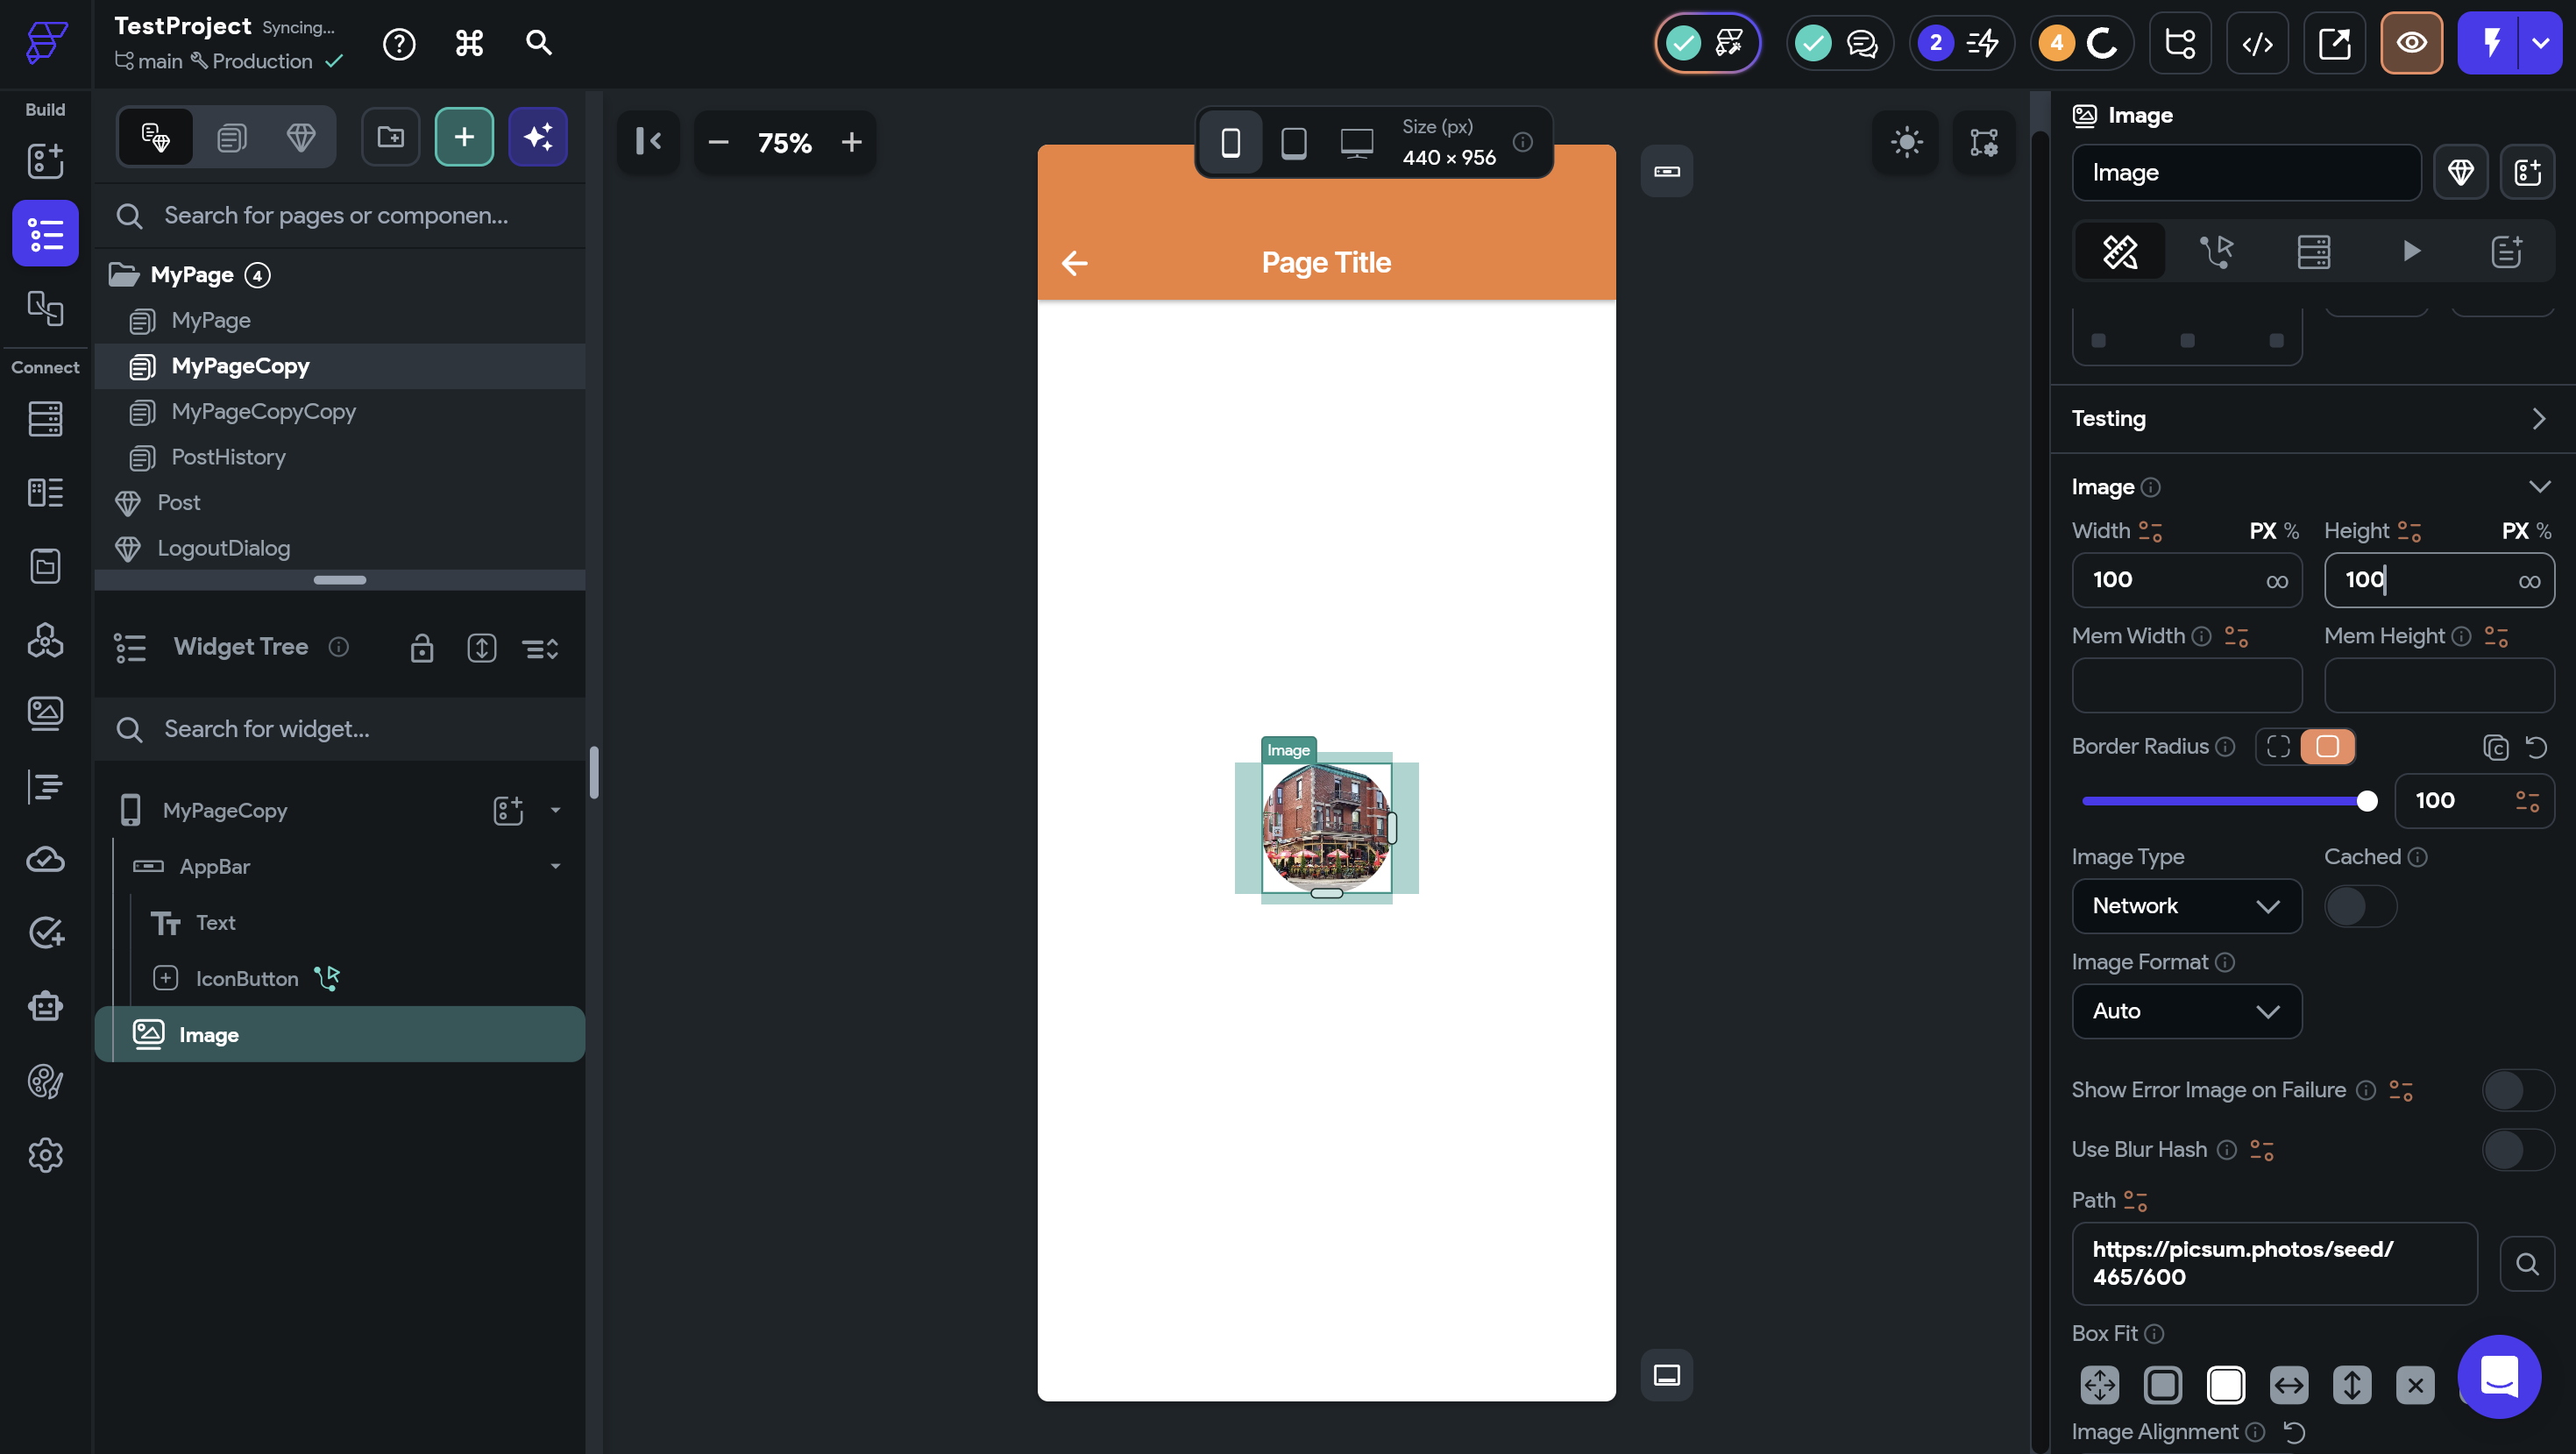The width and height of the screenshot is (2576, 1454).
Task: Open the Actions tab in properties panel
Action: click(x=2216, y=251)
